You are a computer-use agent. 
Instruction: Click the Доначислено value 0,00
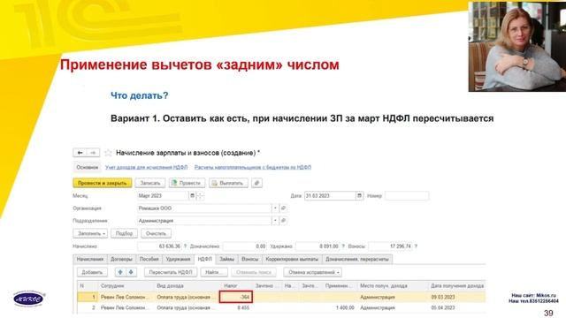pyautogui.click(x=245, y=246)
